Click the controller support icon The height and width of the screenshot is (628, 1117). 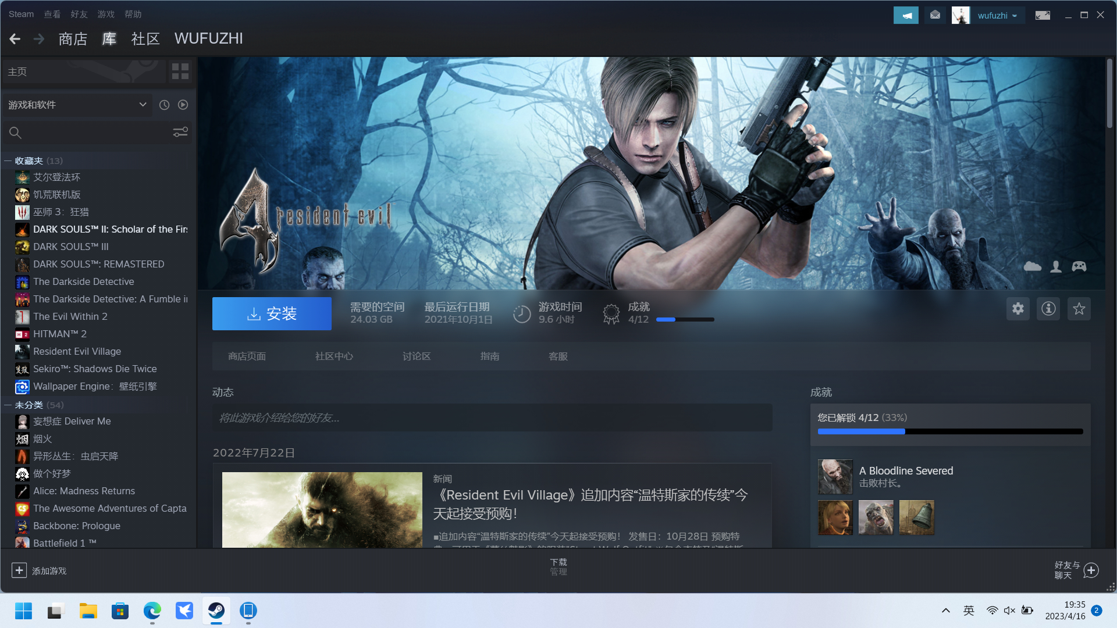click(1079, 266)
